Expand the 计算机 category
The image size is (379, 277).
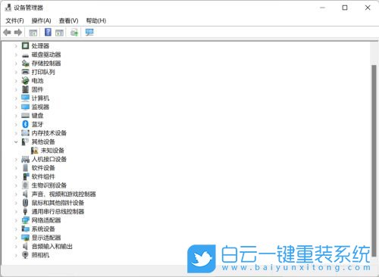[x=16, y=98]
